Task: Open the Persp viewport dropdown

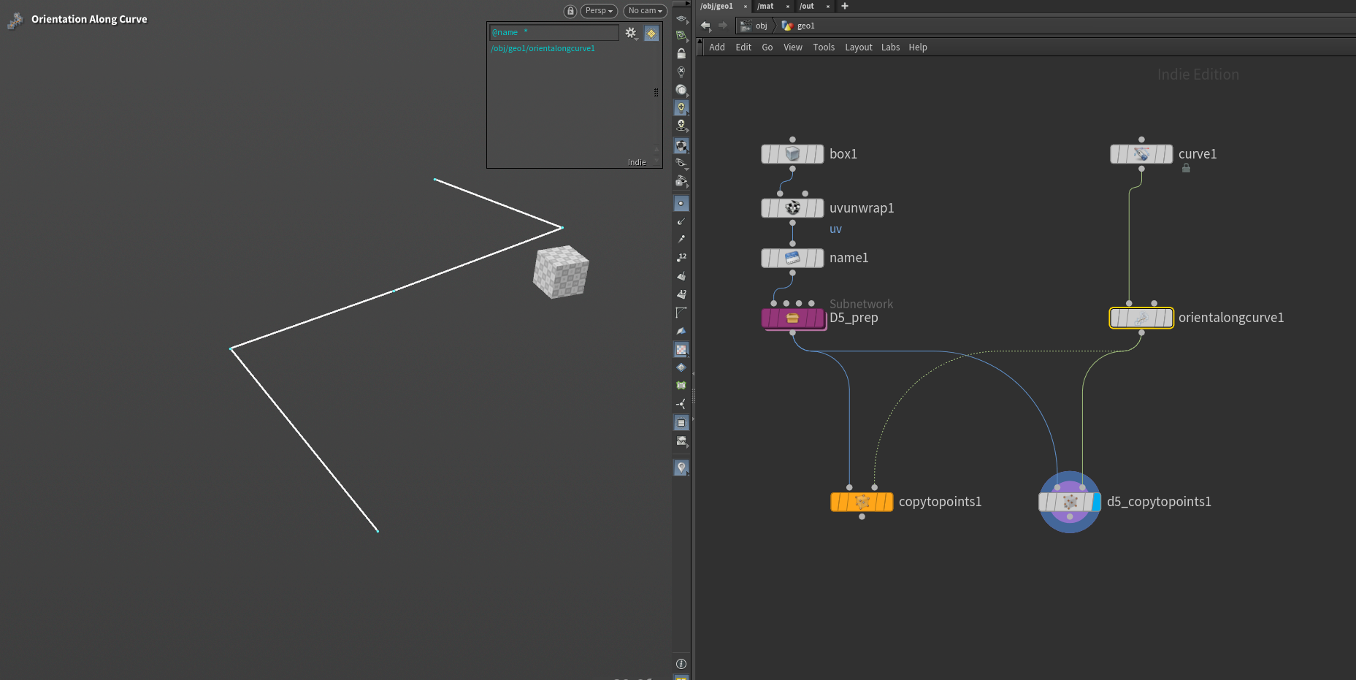Action: pyautogui.click(x=599, y=11)
